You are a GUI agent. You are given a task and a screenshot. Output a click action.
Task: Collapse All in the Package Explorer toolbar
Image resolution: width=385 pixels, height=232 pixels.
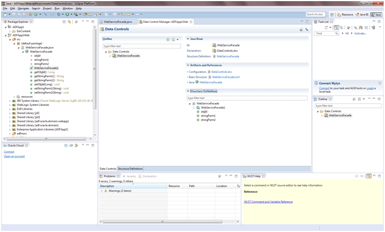(x=64, y=22)
